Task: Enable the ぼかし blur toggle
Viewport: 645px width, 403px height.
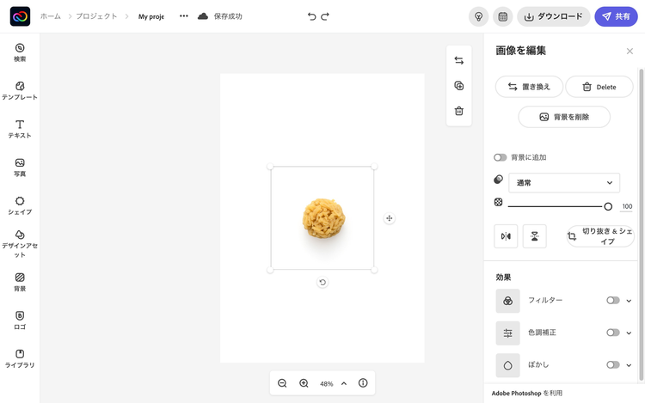Action: [x=613, y=364]
